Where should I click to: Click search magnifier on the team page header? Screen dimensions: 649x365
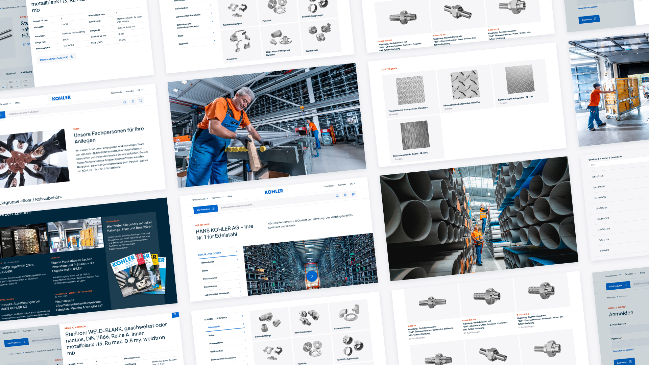click(125, 102)
